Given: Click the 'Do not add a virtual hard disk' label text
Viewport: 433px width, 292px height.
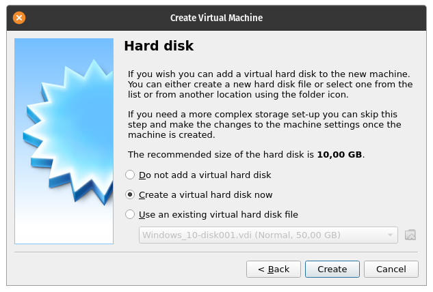Looking at the screenshot, I should pyautogui.click(x=205, y=175).
